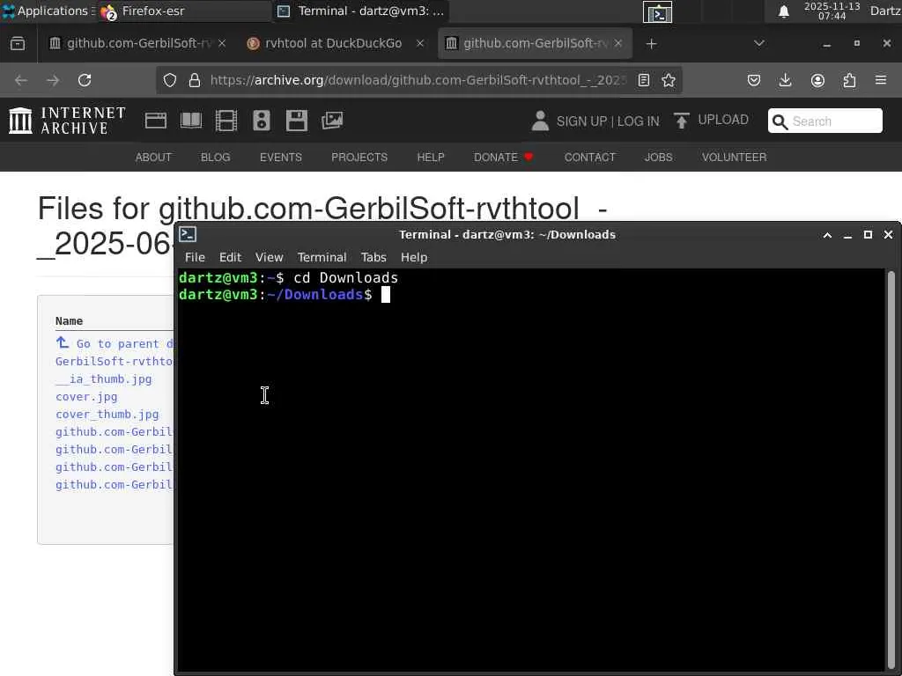The height and width of the screenshot is (676, 902).
Task: Open the ABOUT navigation link
Action: click(153, 157)
